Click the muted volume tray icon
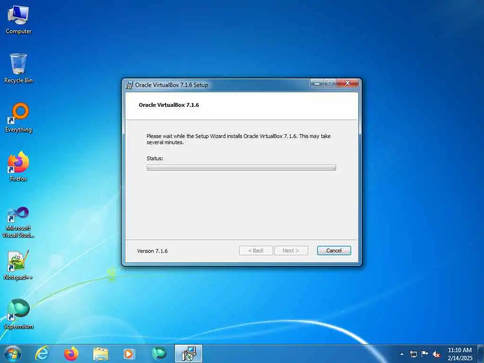 click(436, 354)
